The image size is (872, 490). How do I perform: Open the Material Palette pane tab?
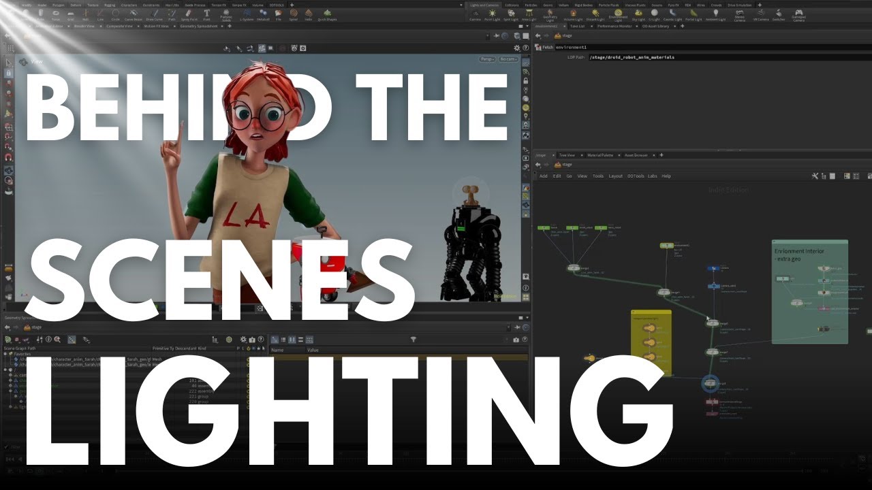[600, 155]
